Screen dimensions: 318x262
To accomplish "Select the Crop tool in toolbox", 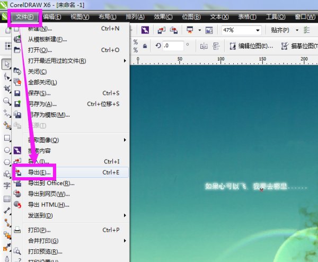I will (7, 89).
